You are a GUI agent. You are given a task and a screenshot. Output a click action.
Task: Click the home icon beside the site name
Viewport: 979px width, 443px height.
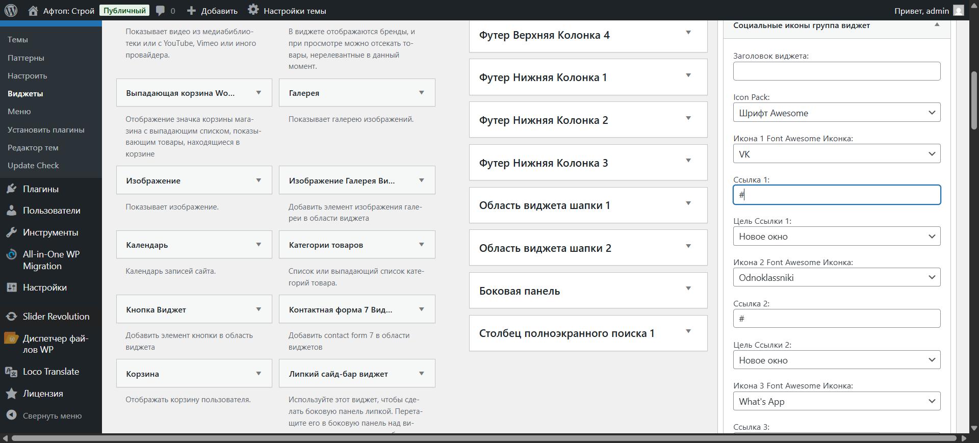tap(33, 11)
